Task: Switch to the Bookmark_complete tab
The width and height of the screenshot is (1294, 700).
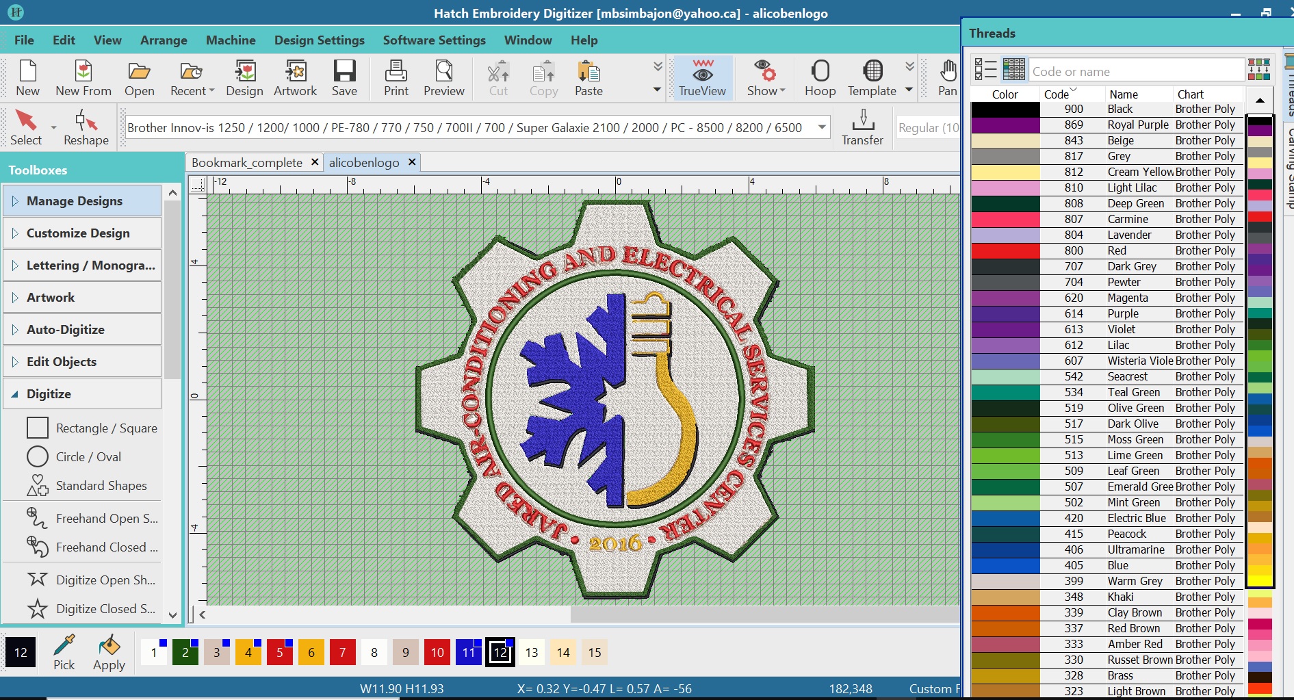Action: point(247,162)
